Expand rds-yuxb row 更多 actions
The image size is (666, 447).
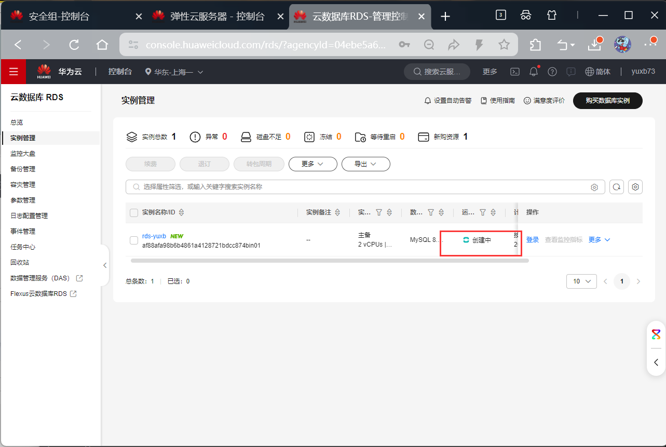(599, 239)
